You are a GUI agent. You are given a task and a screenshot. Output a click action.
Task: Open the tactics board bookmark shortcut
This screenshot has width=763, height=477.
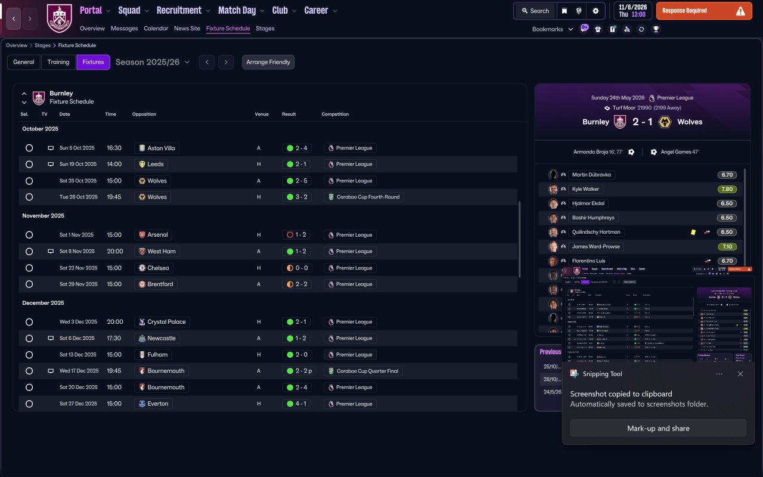612,29
